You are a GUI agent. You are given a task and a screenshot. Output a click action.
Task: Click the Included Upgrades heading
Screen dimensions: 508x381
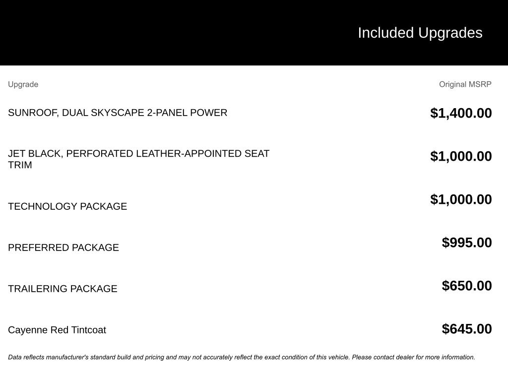click(x=420, y=33)
